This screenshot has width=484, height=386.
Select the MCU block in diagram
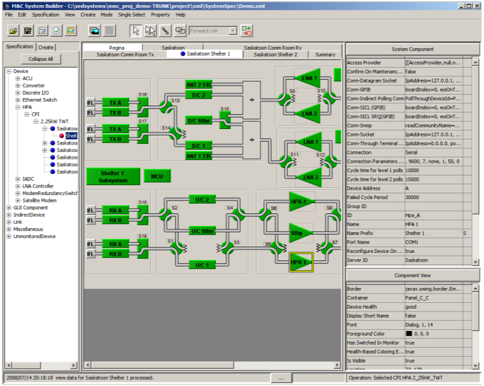coord(157,176)
